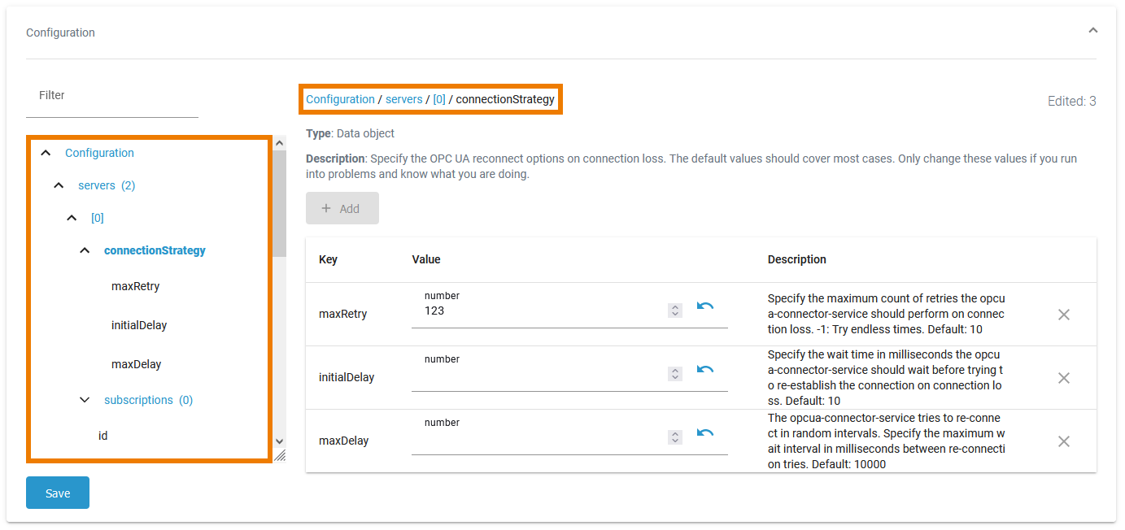This screenshot has width=1125, height=530.
Task: Expand the subscriptions tree node
Action: (x=85, y=400)
